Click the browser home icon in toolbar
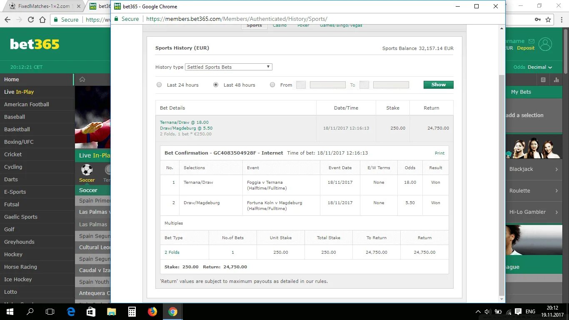 [x=42, y=20]
